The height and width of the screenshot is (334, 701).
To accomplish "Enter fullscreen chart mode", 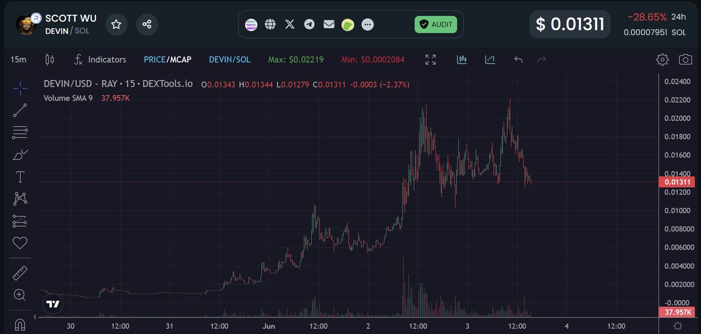I will (x=431, y=60).
